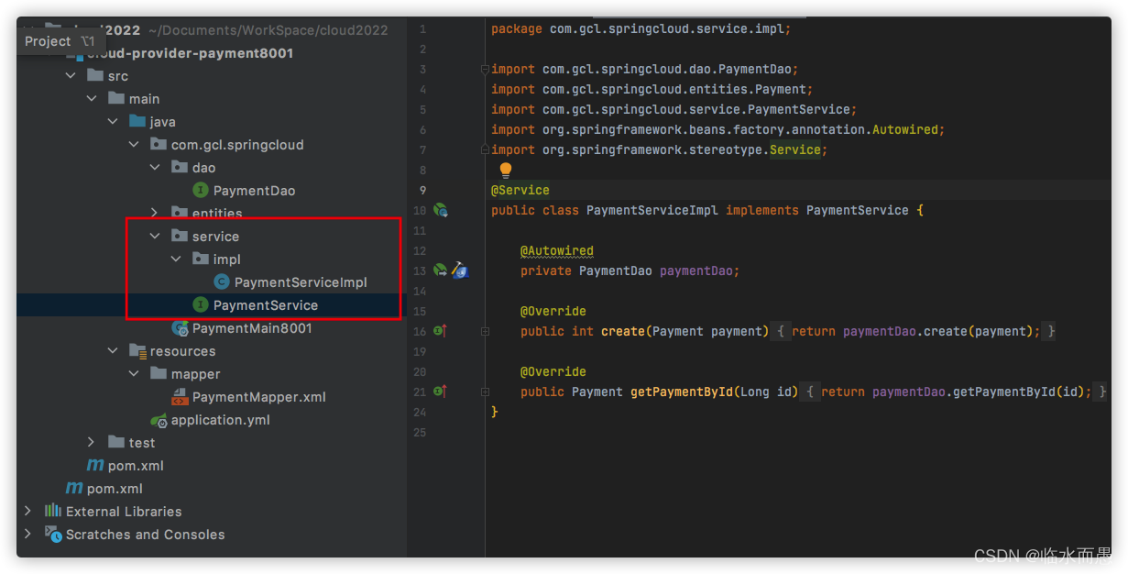Viewport: 1128px width, 574px height.
Task: Unfold the getPaymentById method fold marker
Action: 485,392
